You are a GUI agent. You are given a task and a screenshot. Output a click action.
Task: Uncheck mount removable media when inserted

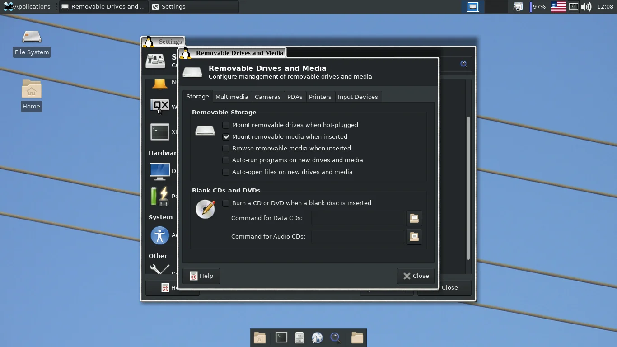click(226, 137)
